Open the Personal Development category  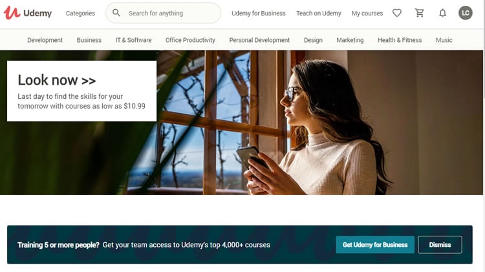point(259,40)
